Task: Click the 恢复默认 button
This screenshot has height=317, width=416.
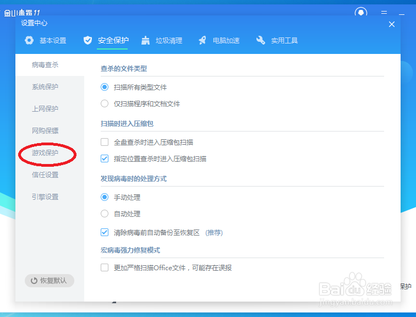Action: click(50, 281)
